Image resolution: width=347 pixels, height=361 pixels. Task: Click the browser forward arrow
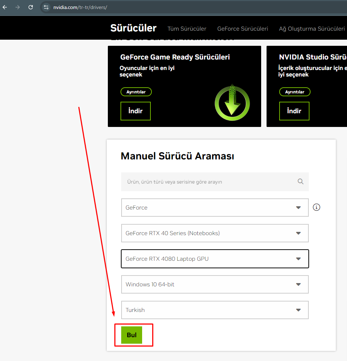18,7
